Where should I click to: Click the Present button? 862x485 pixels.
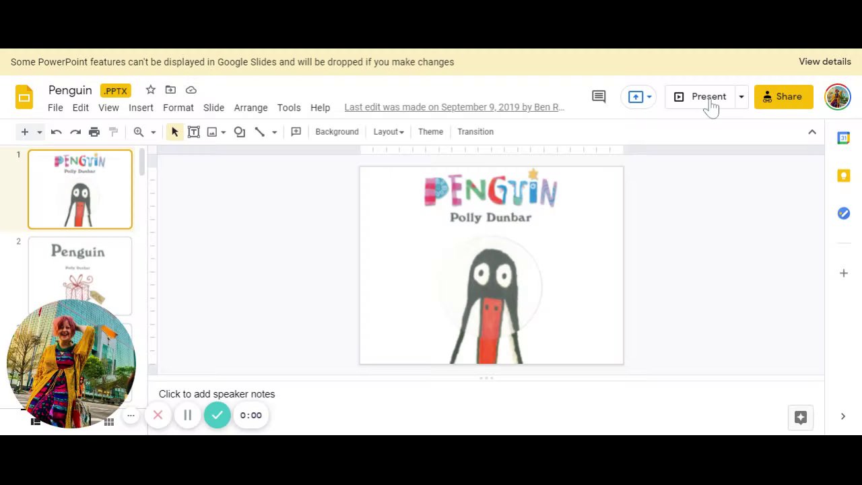[x=700, y=97]
